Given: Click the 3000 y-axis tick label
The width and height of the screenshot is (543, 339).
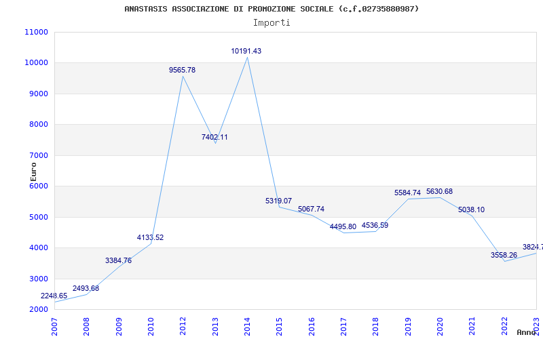Looking at the screenshot, I should point(38,279).
